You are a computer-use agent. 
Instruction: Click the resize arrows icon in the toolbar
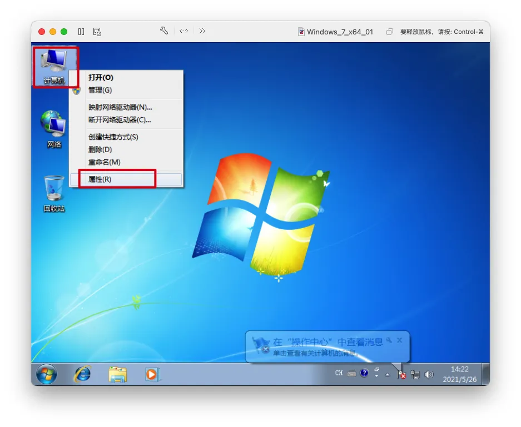click(183, 31)
